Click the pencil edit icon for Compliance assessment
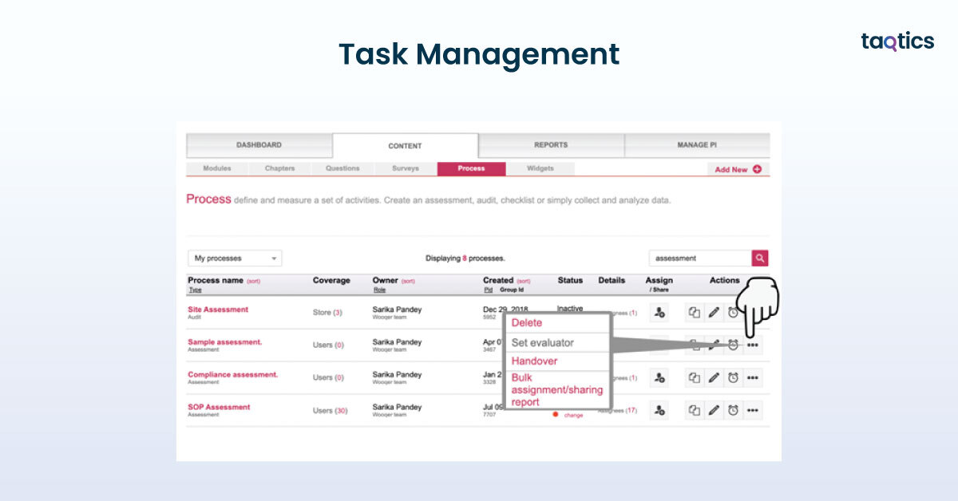 coord(714,377)
